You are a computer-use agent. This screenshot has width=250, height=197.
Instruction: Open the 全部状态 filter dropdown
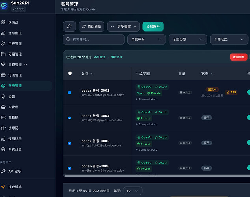coord(229,39)
